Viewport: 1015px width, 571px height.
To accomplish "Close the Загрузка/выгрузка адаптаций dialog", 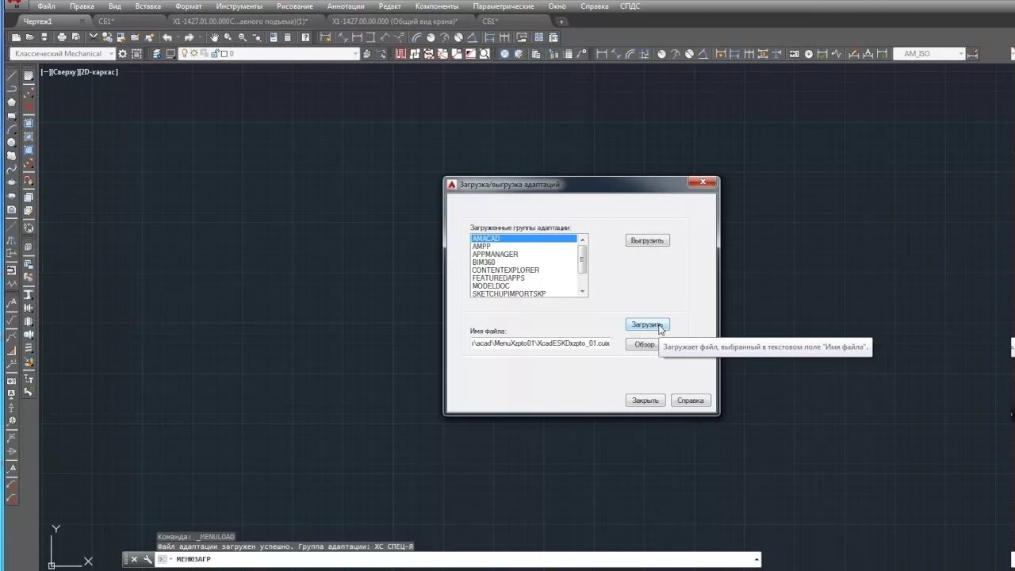I will point(702,182).
